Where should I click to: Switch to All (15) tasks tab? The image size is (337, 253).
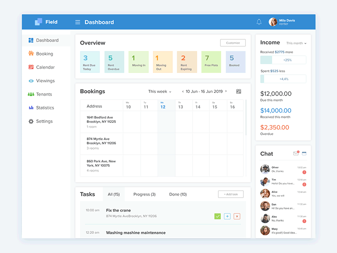coord(114,194)
